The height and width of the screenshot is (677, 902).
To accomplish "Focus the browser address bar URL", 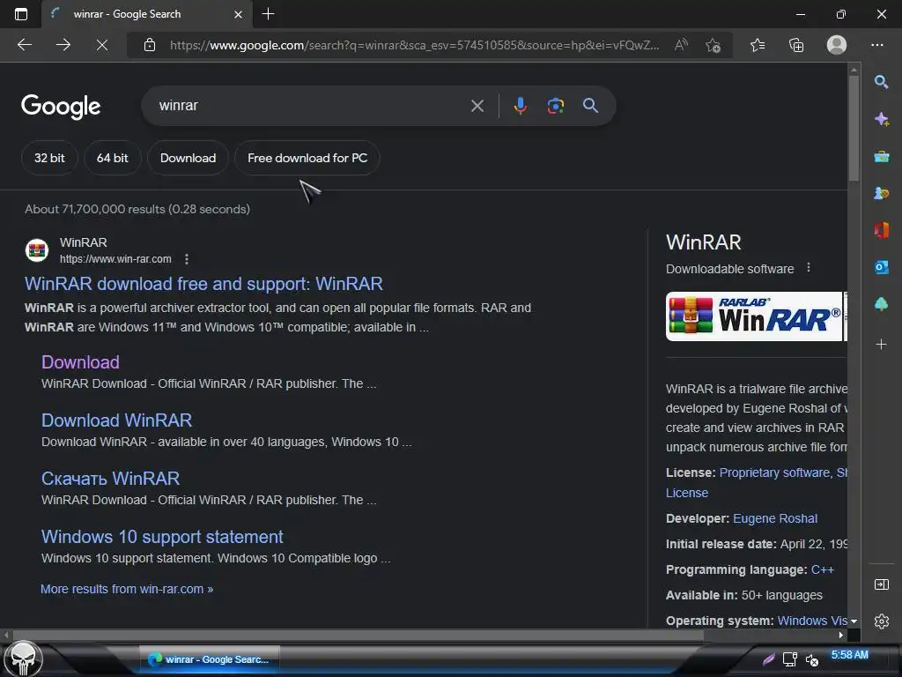I will click(x=414, y=45).
